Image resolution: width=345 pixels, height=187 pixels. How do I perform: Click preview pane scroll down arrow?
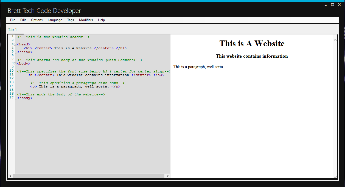335,177
